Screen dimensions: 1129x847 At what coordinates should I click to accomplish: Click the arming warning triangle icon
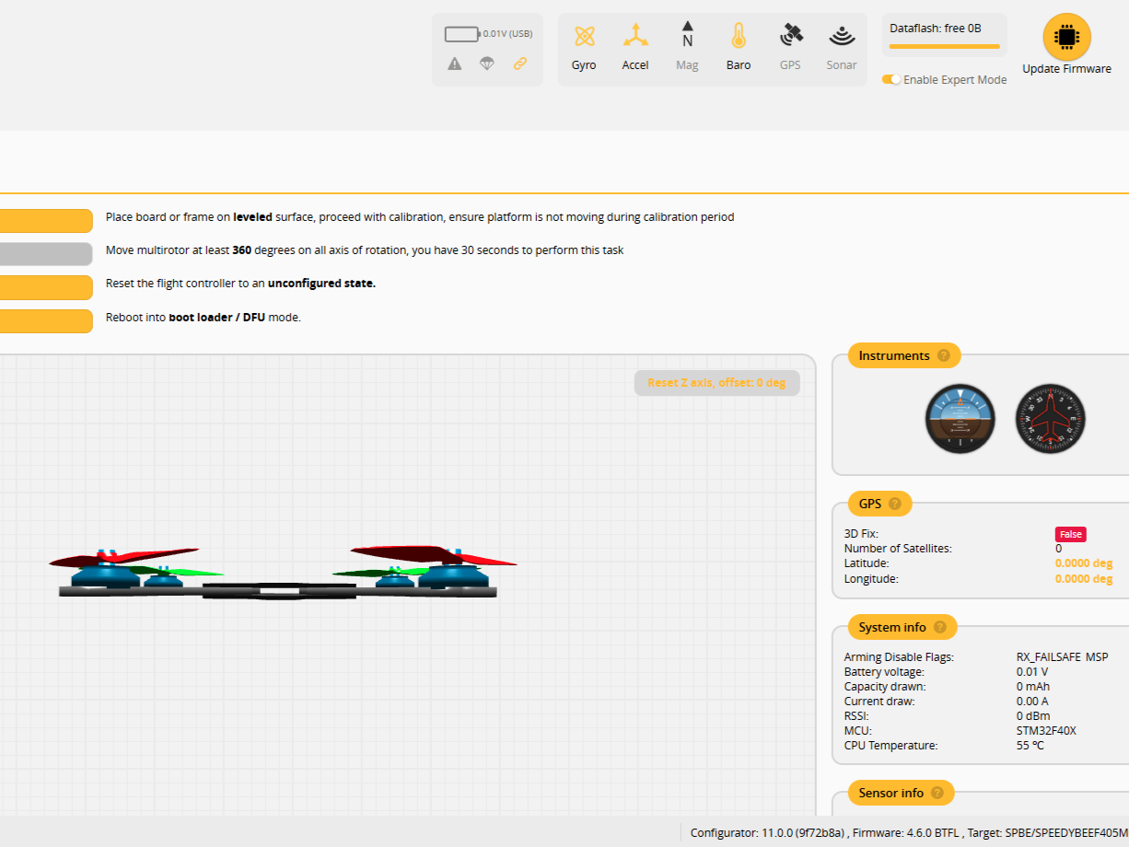tap(455, 64)
